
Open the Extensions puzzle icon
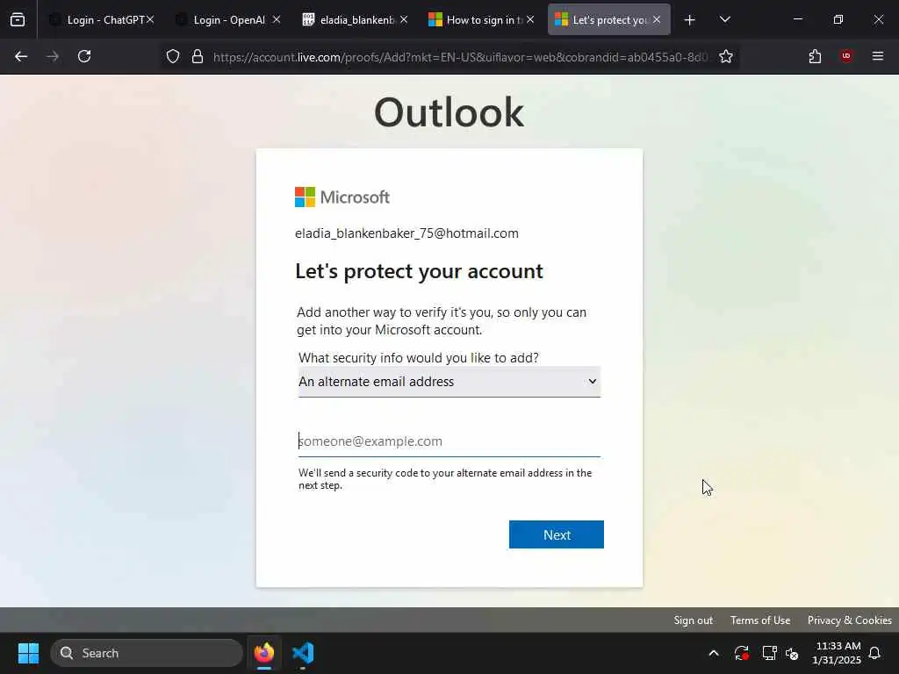[x=816, y=56]
